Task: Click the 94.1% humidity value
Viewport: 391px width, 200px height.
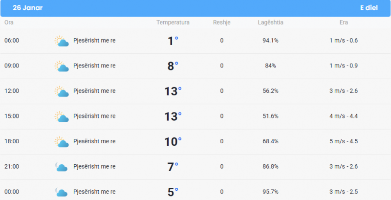Action: (271, 41)
